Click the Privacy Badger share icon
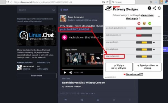 pyautogui.click(x=154, y=8)
